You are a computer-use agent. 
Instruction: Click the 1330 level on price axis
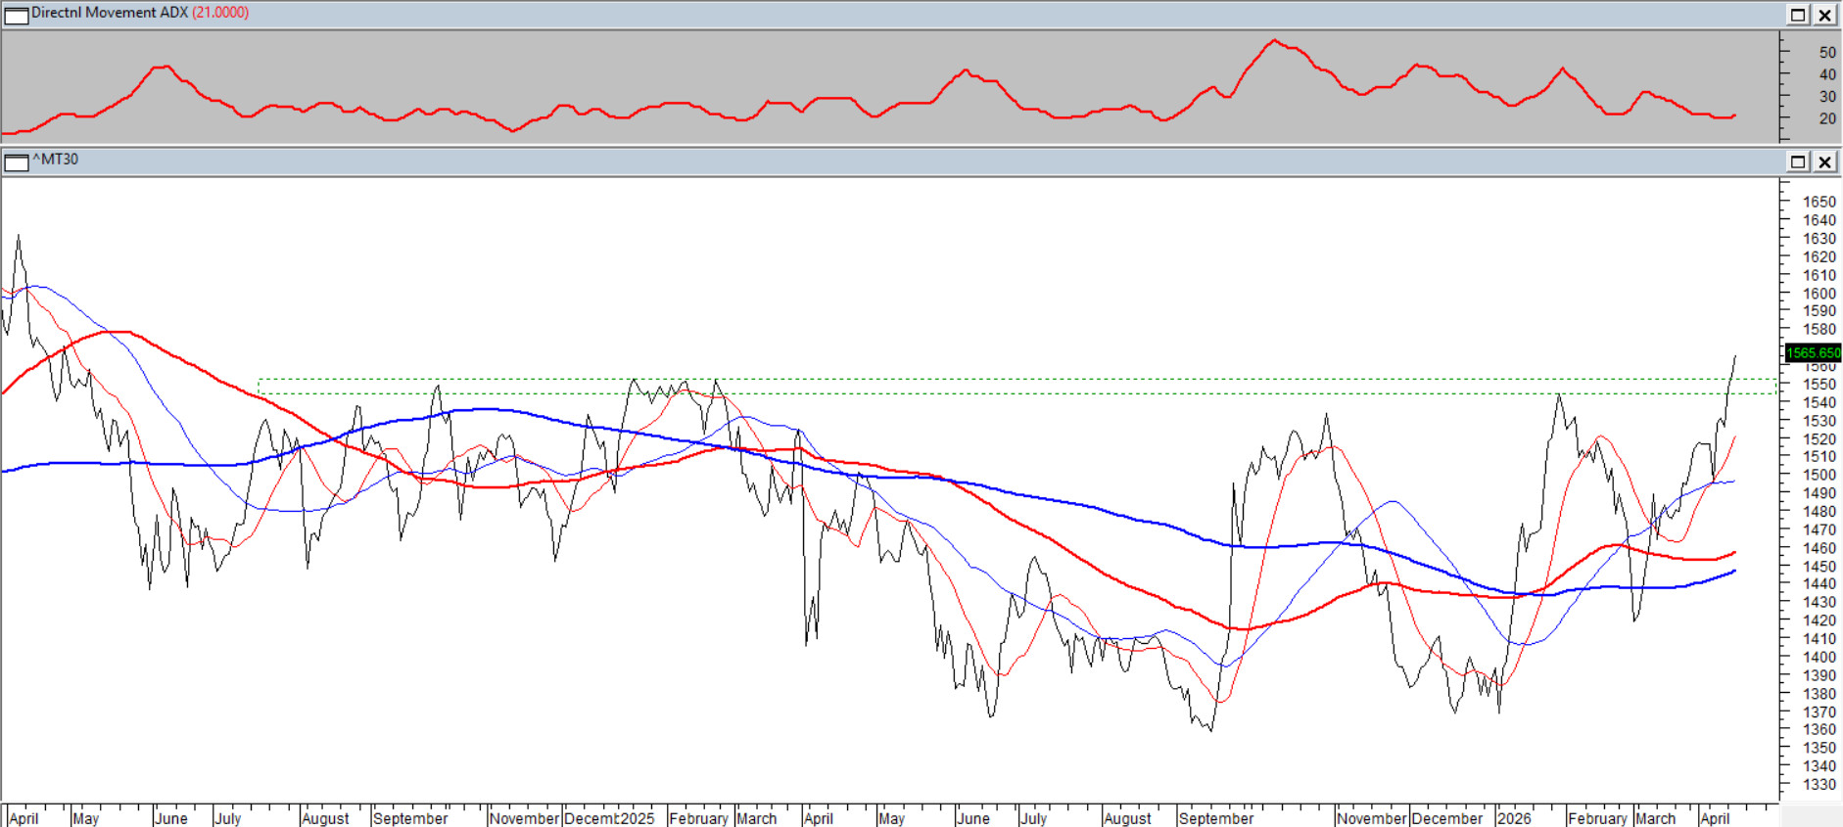[x=1819, y=784]
